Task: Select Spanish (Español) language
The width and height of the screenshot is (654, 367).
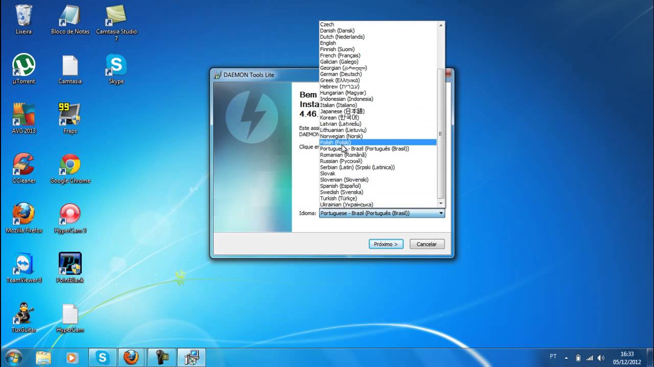Action: click(378, 186)
